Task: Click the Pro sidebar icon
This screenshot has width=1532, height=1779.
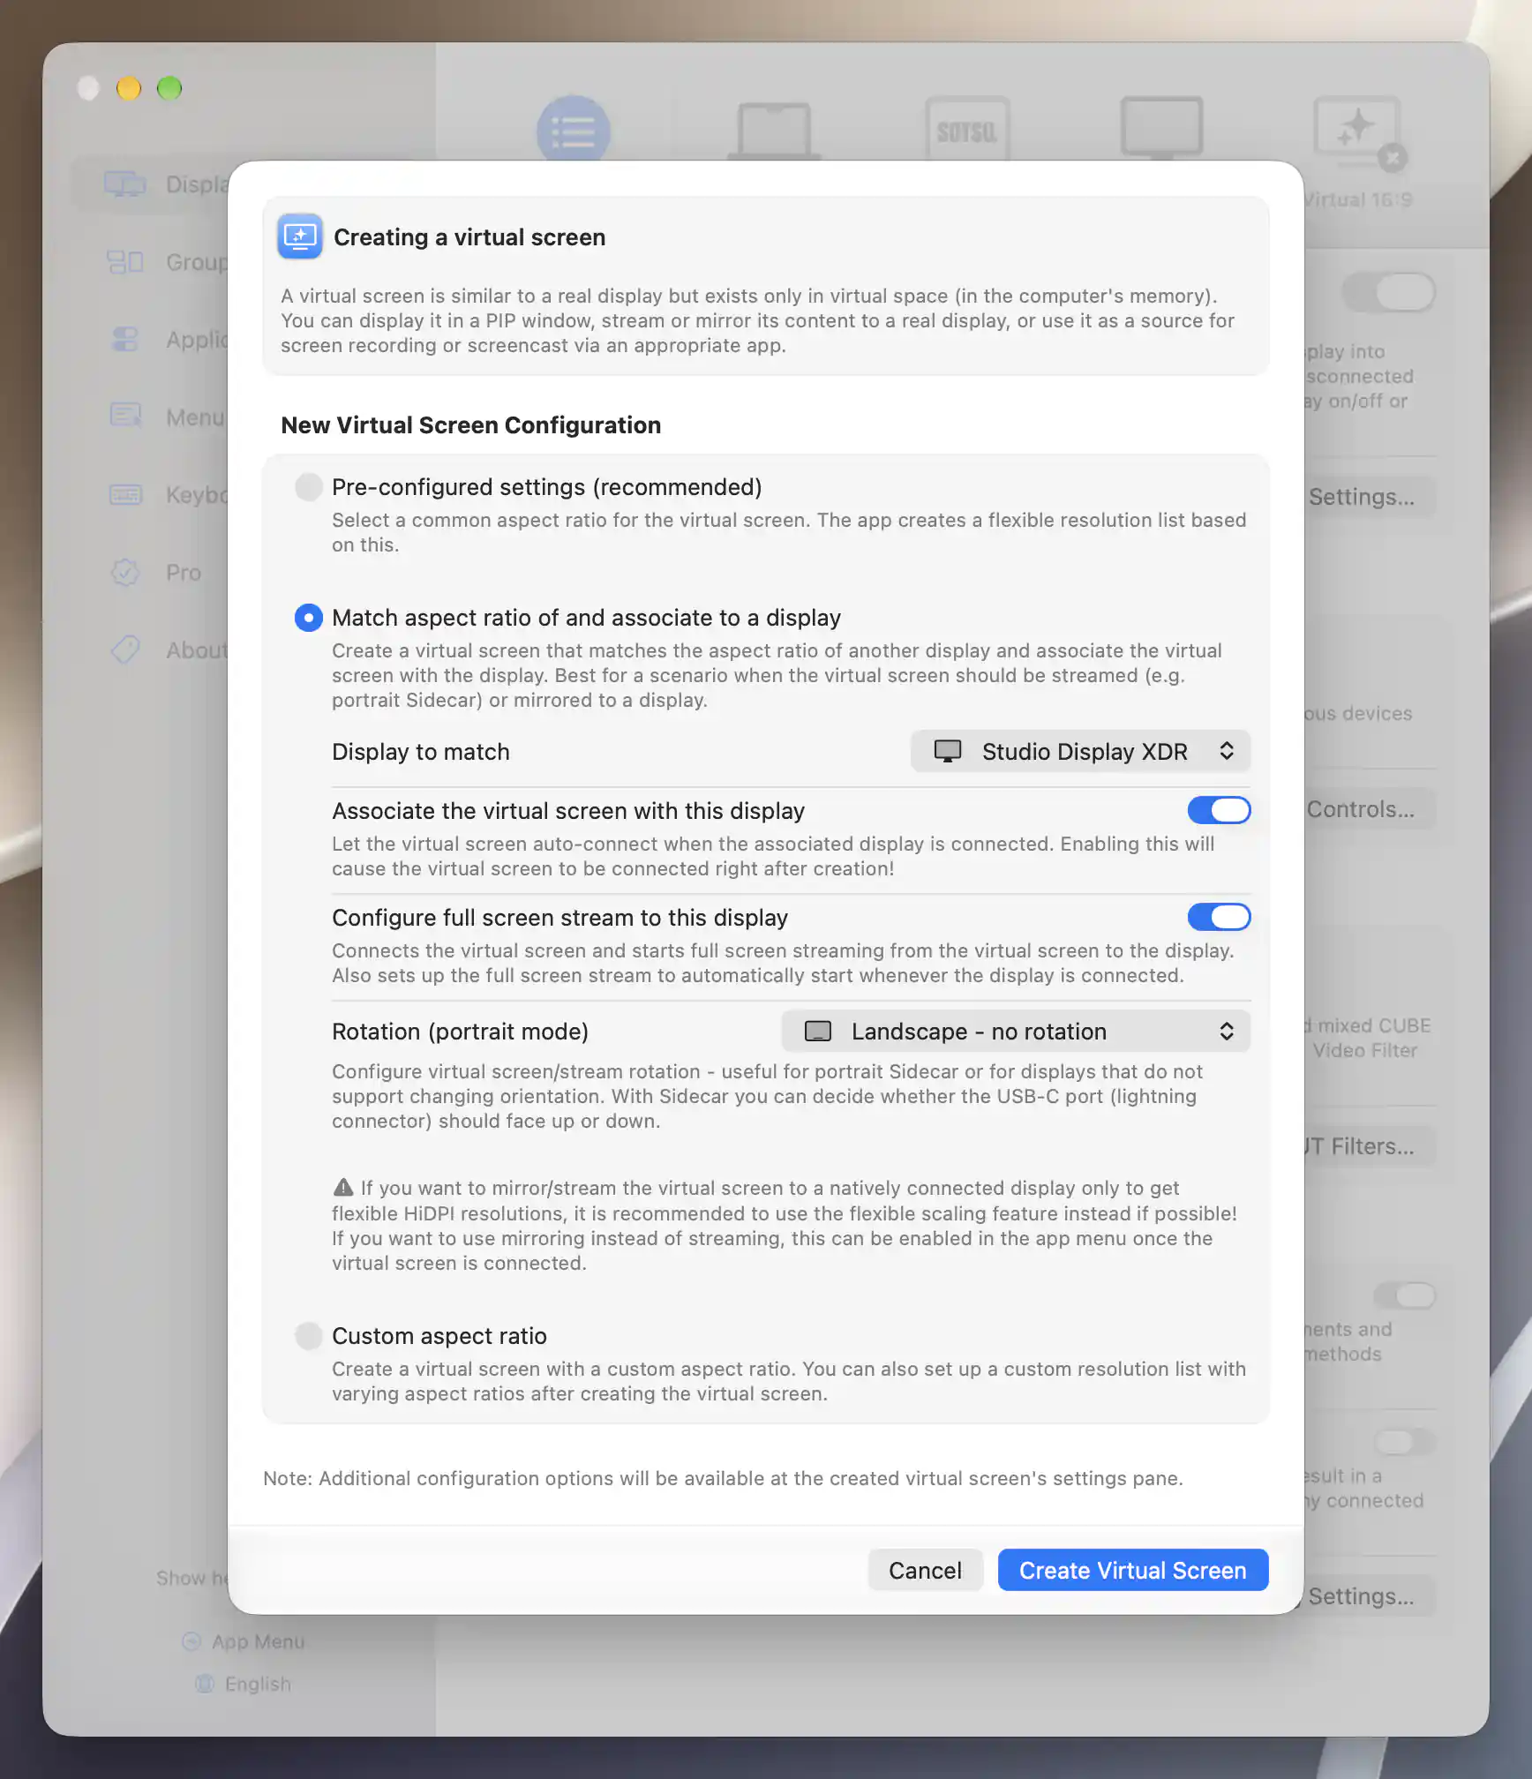Action: 124,573
